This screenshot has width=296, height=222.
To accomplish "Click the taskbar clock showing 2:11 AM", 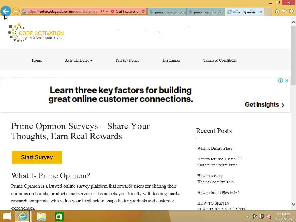I will coord(283,217).
